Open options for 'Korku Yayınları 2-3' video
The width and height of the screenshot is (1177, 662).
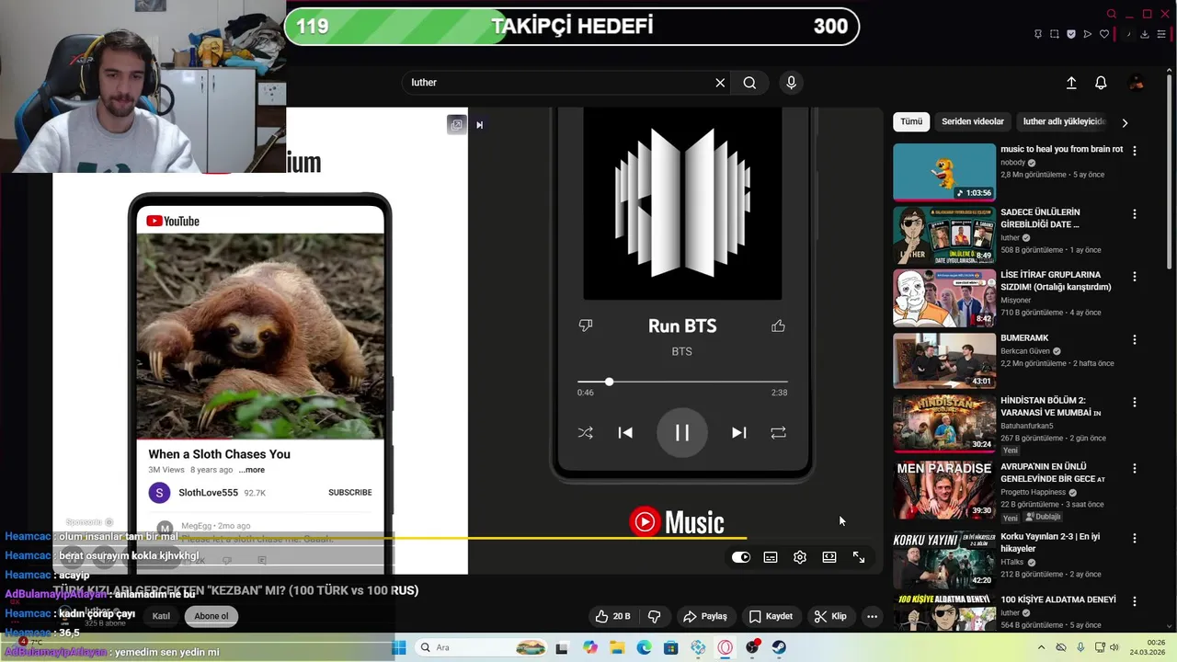point(1134,538)
